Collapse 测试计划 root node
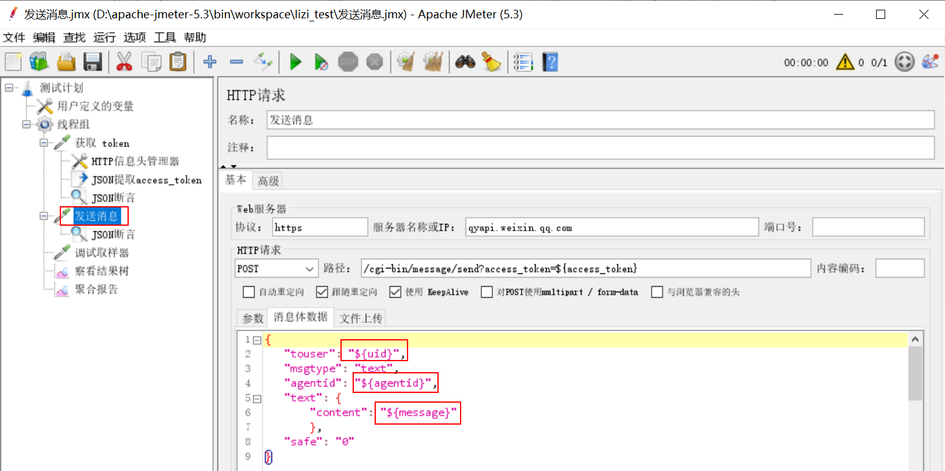The image size is (945, 471). [9, 88]
